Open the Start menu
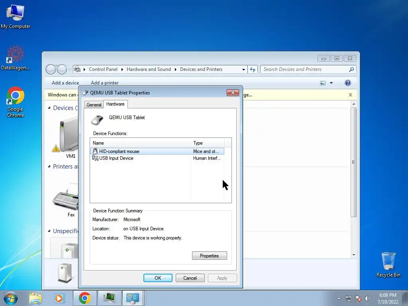This screenshot has height=306, width=408. [10, 298]
